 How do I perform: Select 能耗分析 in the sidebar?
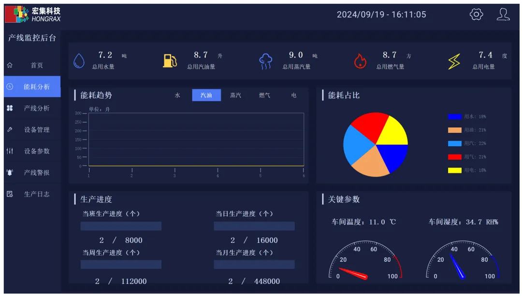(32, 86)
